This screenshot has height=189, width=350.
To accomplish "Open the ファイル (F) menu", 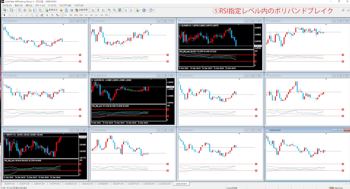I will pos(7,5).
